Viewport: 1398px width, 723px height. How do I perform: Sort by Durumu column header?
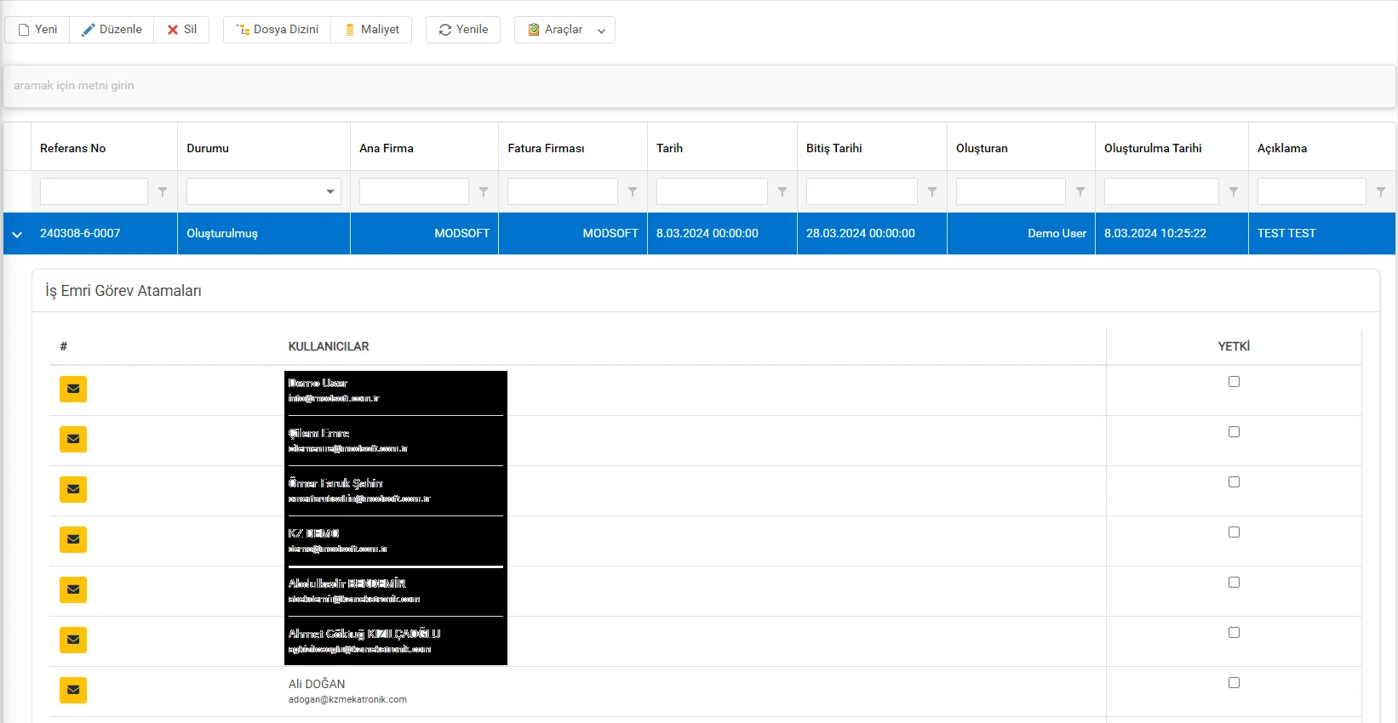tap(264, 148)
